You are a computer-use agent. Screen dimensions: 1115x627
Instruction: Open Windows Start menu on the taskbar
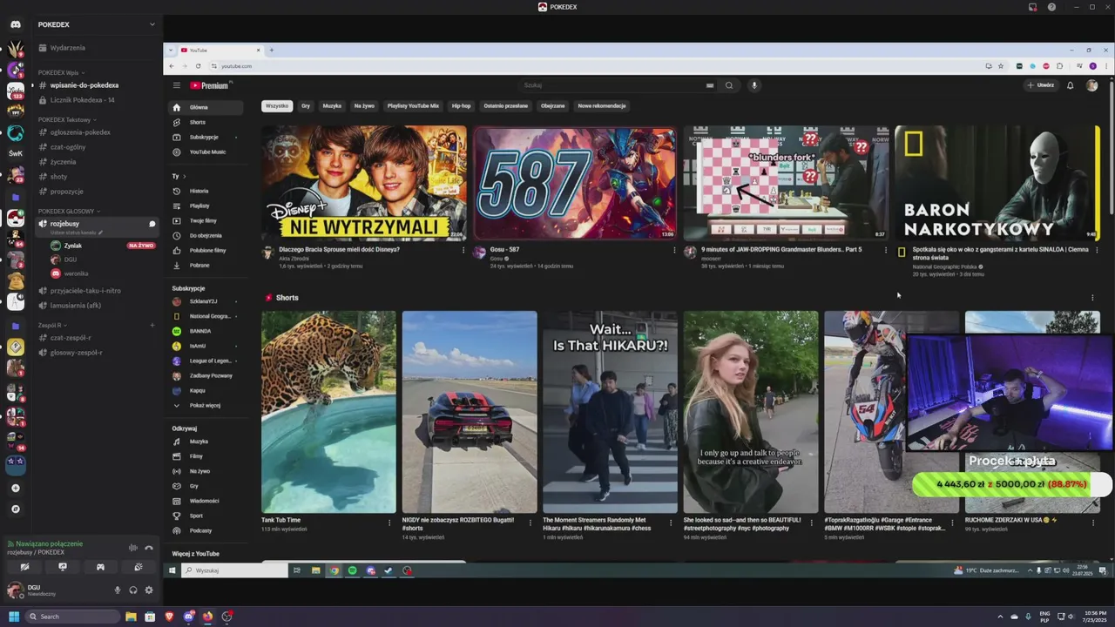tap(14, 617)
